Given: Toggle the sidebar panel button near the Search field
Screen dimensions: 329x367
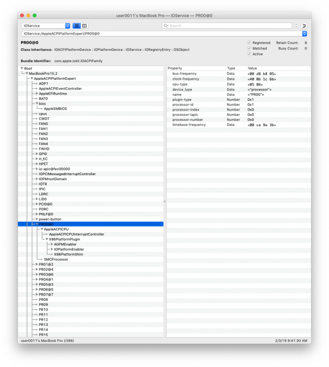Looking at the screenshot, I should [x=304, y=26].
